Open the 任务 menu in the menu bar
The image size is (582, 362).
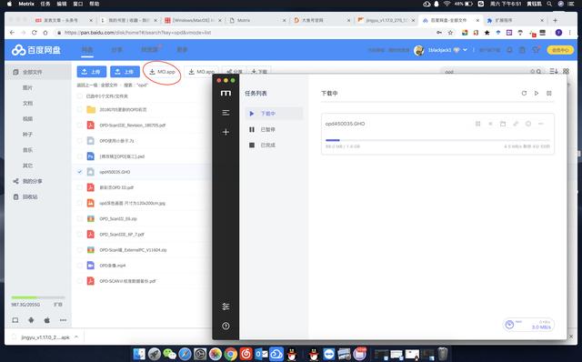[x=45, y=4]
